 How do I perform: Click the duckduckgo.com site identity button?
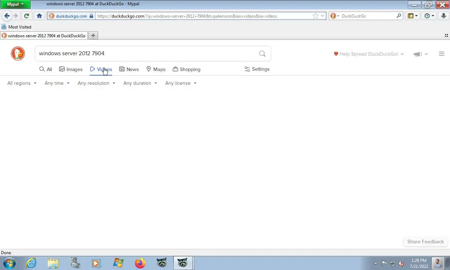pos(71,16)
